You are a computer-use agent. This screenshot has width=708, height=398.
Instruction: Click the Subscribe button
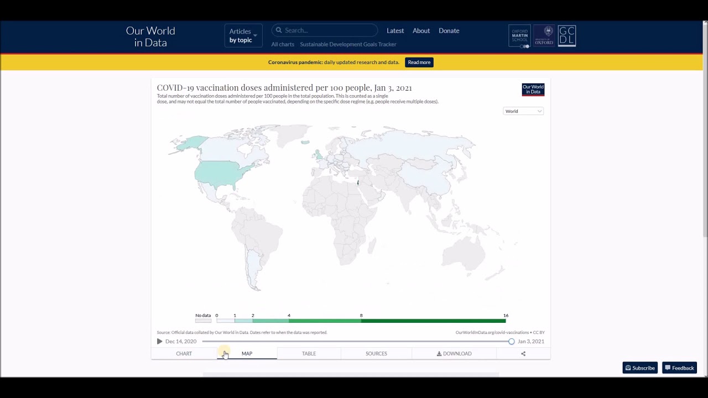640,368
